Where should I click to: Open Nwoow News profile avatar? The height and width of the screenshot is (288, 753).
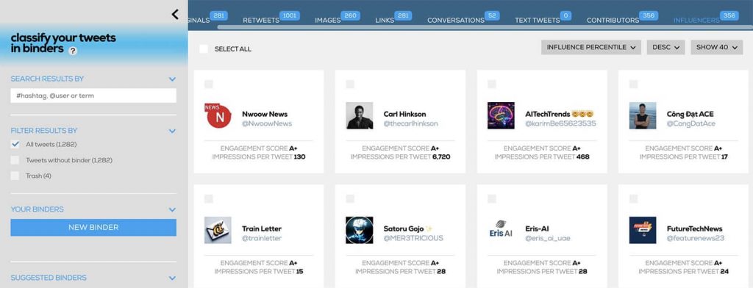click(x=218, y=115)
